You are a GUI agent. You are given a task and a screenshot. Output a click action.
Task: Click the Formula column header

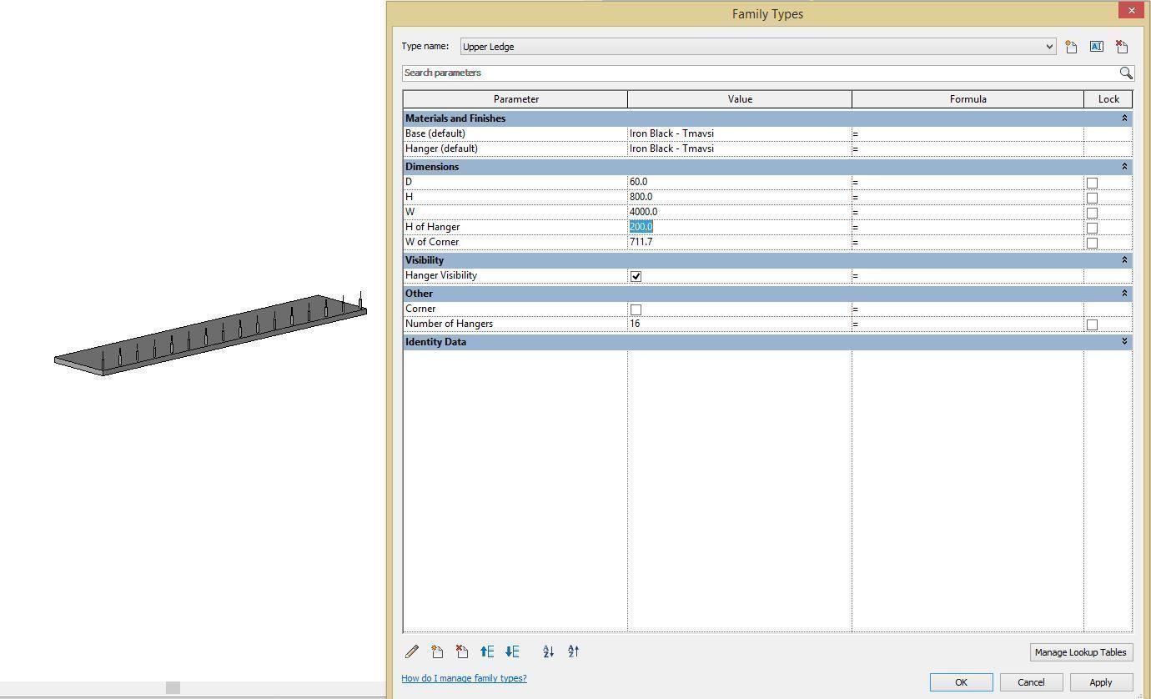click(968, 99)
